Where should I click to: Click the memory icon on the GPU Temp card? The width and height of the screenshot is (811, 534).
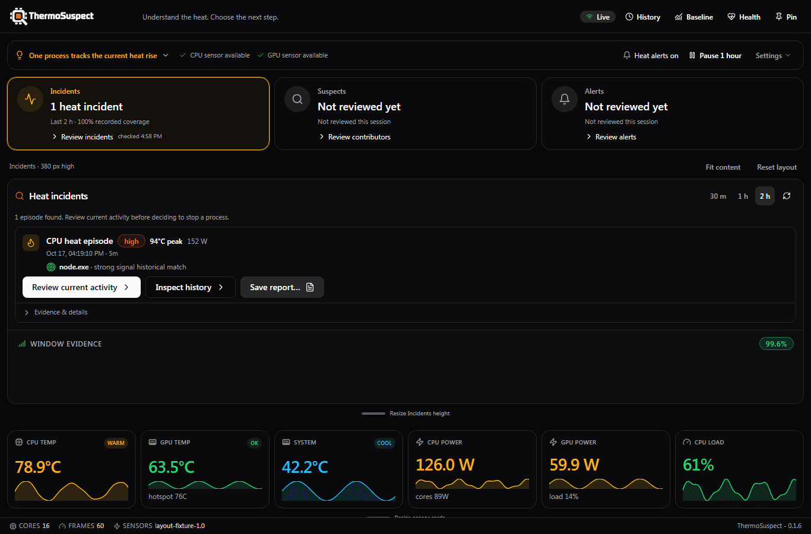[153, 442]
